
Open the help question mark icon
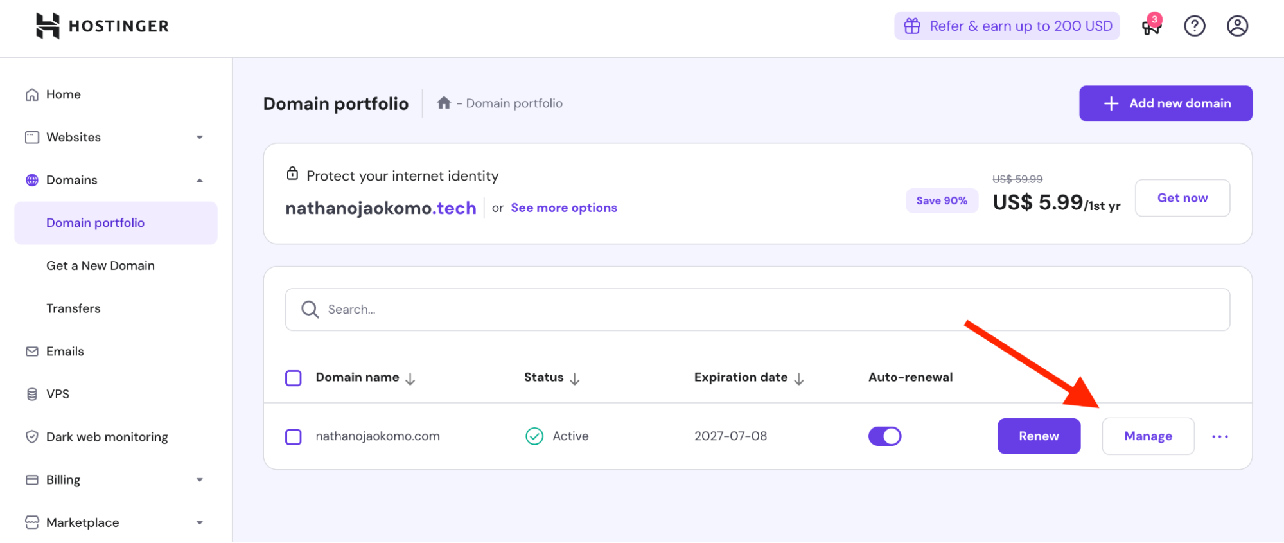pos(1194,26)
